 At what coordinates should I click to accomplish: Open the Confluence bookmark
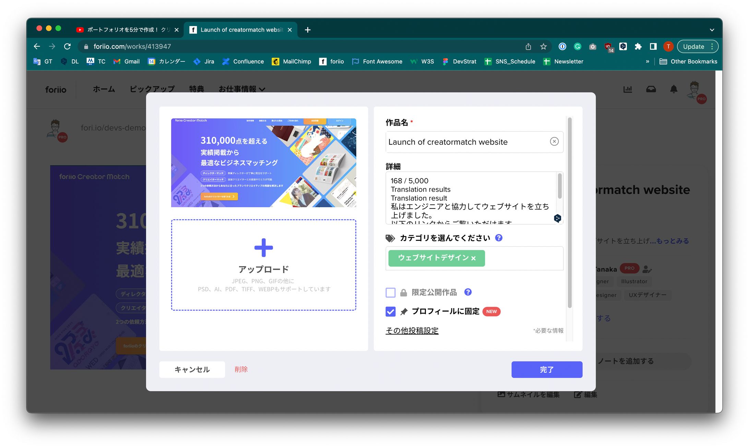click(x=243, y=61)
